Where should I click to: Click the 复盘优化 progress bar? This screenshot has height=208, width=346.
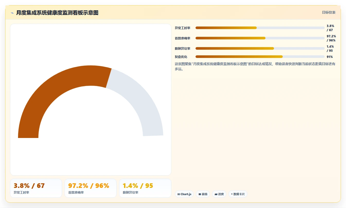coord(260,57)
